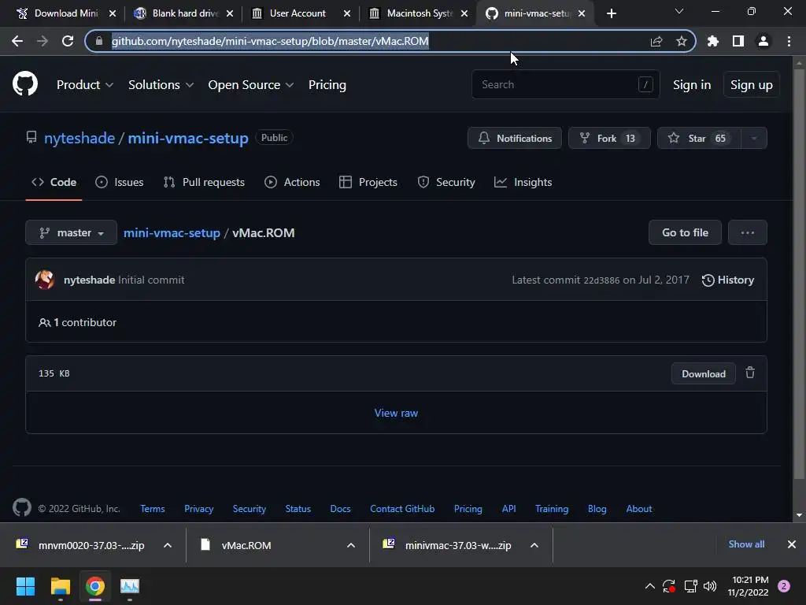
Task: Close the downloads bar
Action: click(792, 544)
